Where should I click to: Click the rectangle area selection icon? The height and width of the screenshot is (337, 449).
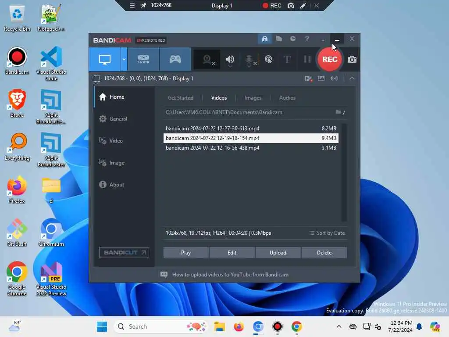pos(97,79)
